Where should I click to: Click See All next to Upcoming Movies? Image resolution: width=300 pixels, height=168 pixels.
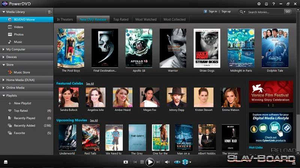pyautogui.click(x=94, y=120)
